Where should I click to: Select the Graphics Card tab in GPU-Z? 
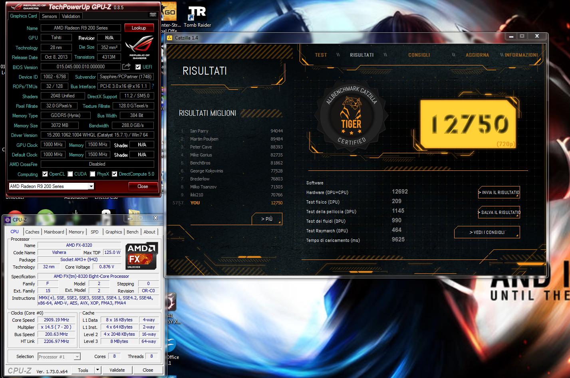pyautogui.click(x=24, y=16)
